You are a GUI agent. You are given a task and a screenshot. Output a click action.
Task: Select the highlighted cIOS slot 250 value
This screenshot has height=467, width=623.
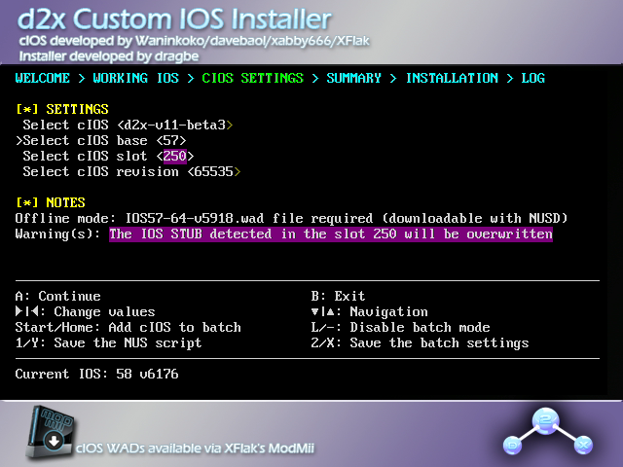(175, 156)
